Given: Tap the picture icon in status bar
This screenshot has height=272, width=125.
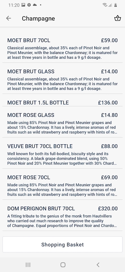Looking at the screenshot, I should [23, 5].
